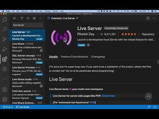This screenshot has height=119, width=159.
Task: Open the Manage gear in activity bar
Action: pos(5,99)
